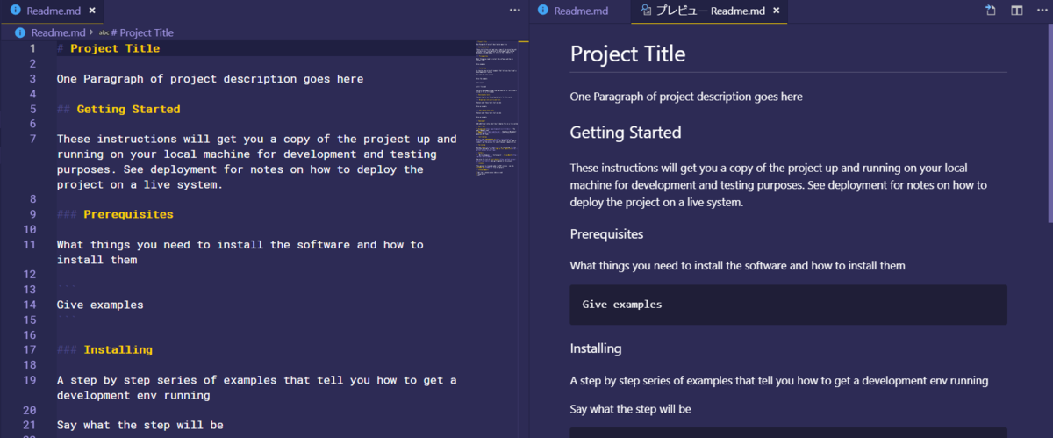Screen dimensions: 1053x438
Task: Click 'Getting Started' heading in the preview
Action: point(626,133)
